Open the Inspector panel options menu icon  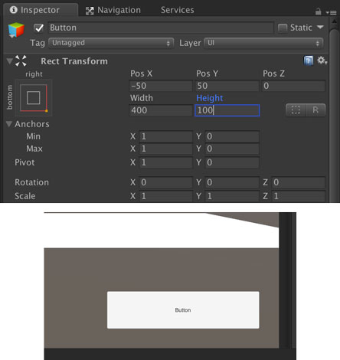click(x=332, y=12)
